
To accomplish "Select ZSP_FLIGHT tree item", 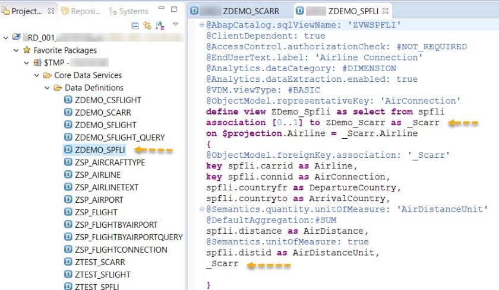I will 96,212.
